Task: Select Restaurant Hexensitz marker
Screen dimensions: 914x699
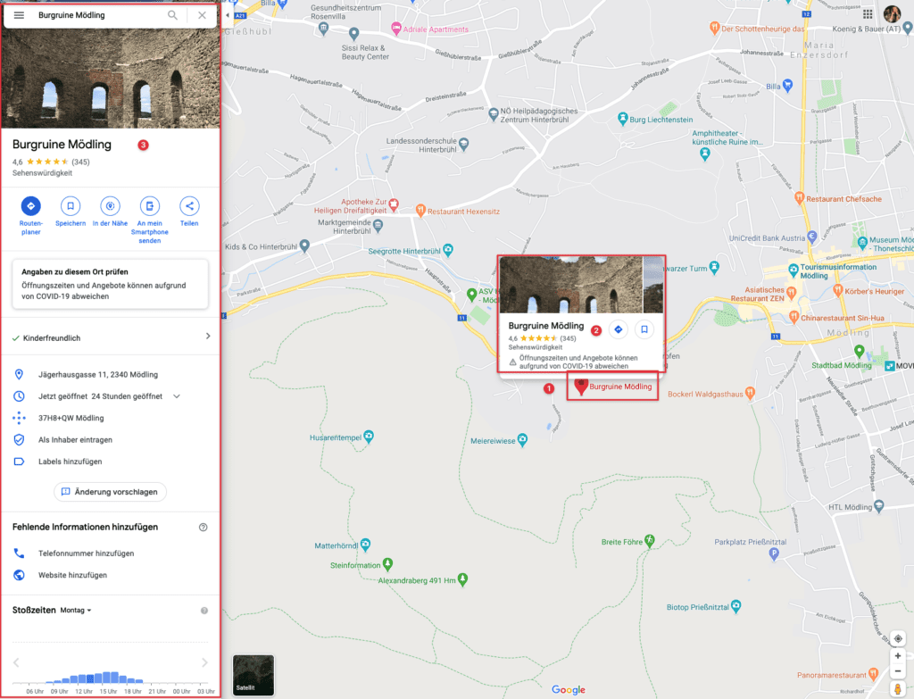Action: [420, 211]
